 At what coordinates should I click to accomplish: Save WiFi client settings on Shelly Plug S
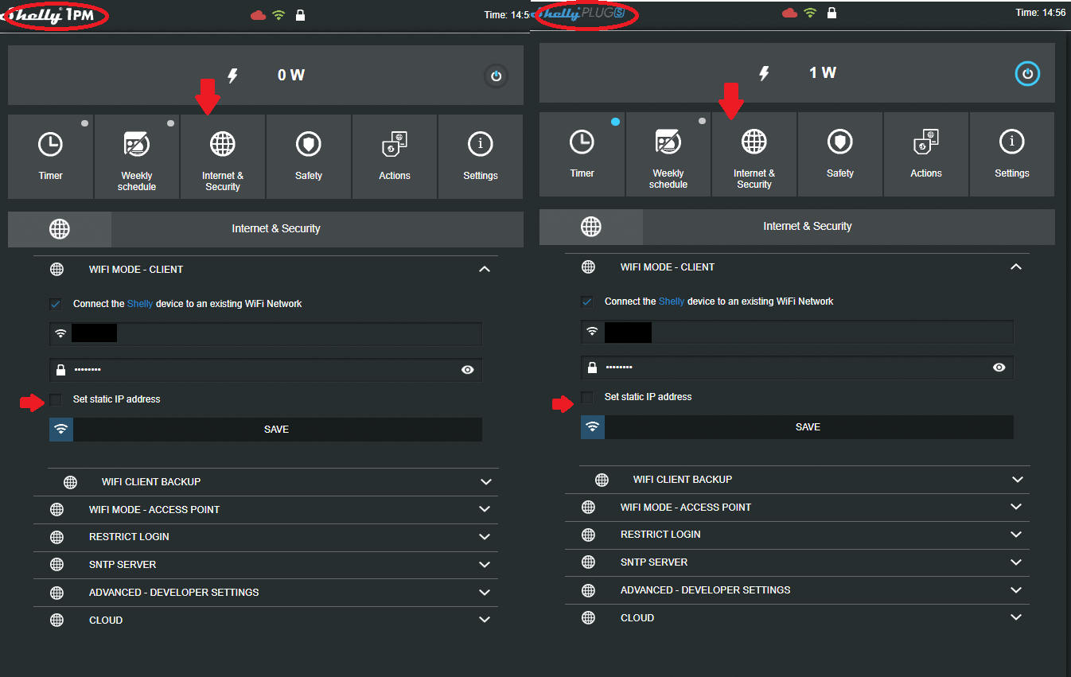click(797, 427)
